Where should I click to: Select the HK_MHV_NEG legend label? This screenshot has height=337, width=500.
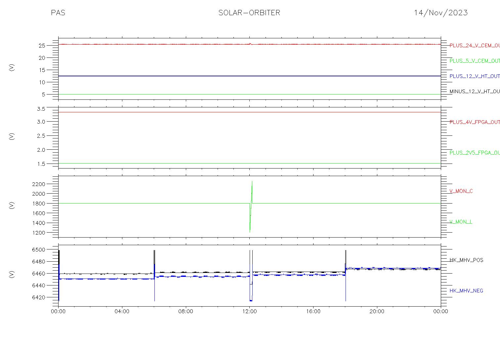466,291
